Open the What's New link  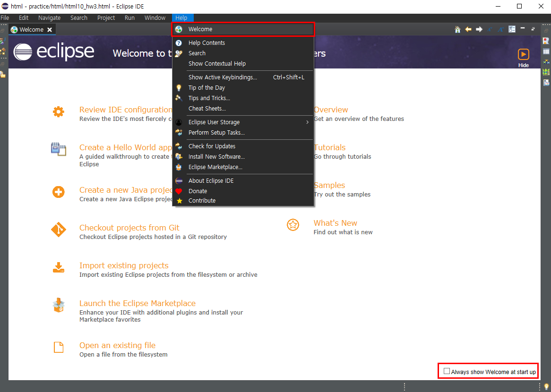tap(335, 223)
